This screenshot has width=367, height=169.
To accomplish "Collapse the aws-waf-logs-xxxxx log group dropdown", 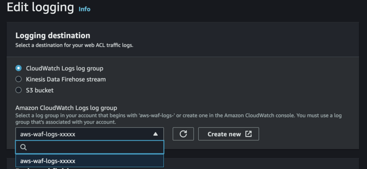I will pyautogui.click(x=89, y=134).
